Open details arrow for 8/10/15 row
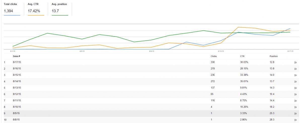 [295, 107]
